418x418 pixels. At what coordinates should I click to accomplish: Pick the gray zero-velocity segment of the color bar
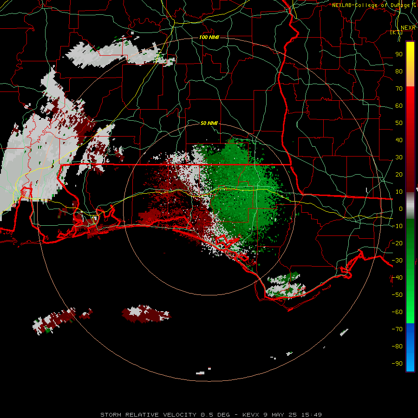[x=410, y=206]
